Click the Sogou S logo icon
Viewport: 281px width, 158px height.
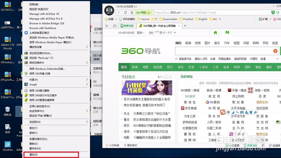coord(223,112)
